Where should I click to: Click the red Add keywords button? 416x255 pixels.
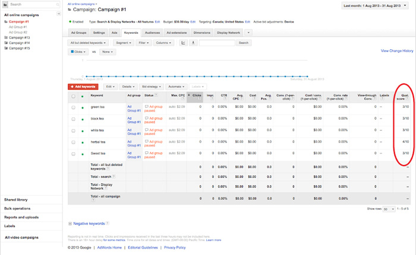83,87
